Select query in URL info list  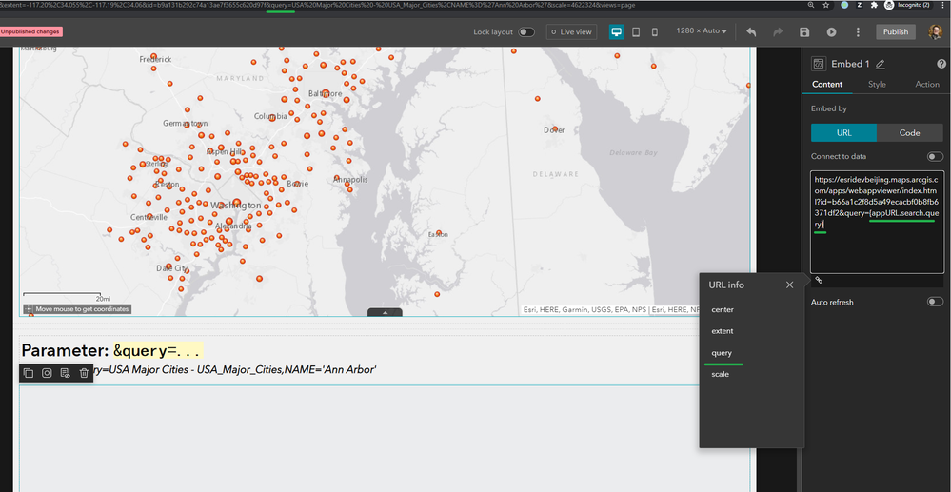tap(723, 353)
